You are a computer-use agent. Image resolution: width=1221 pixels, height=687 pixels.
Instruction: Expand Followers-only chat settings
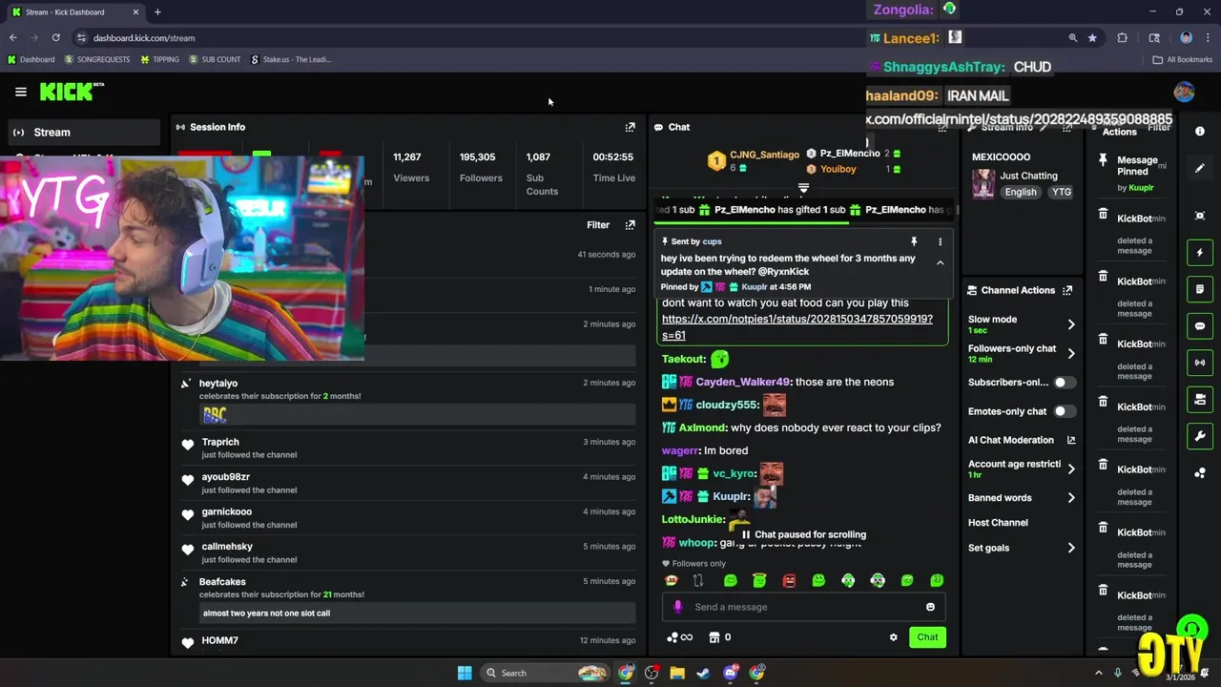click(1071, 353)
